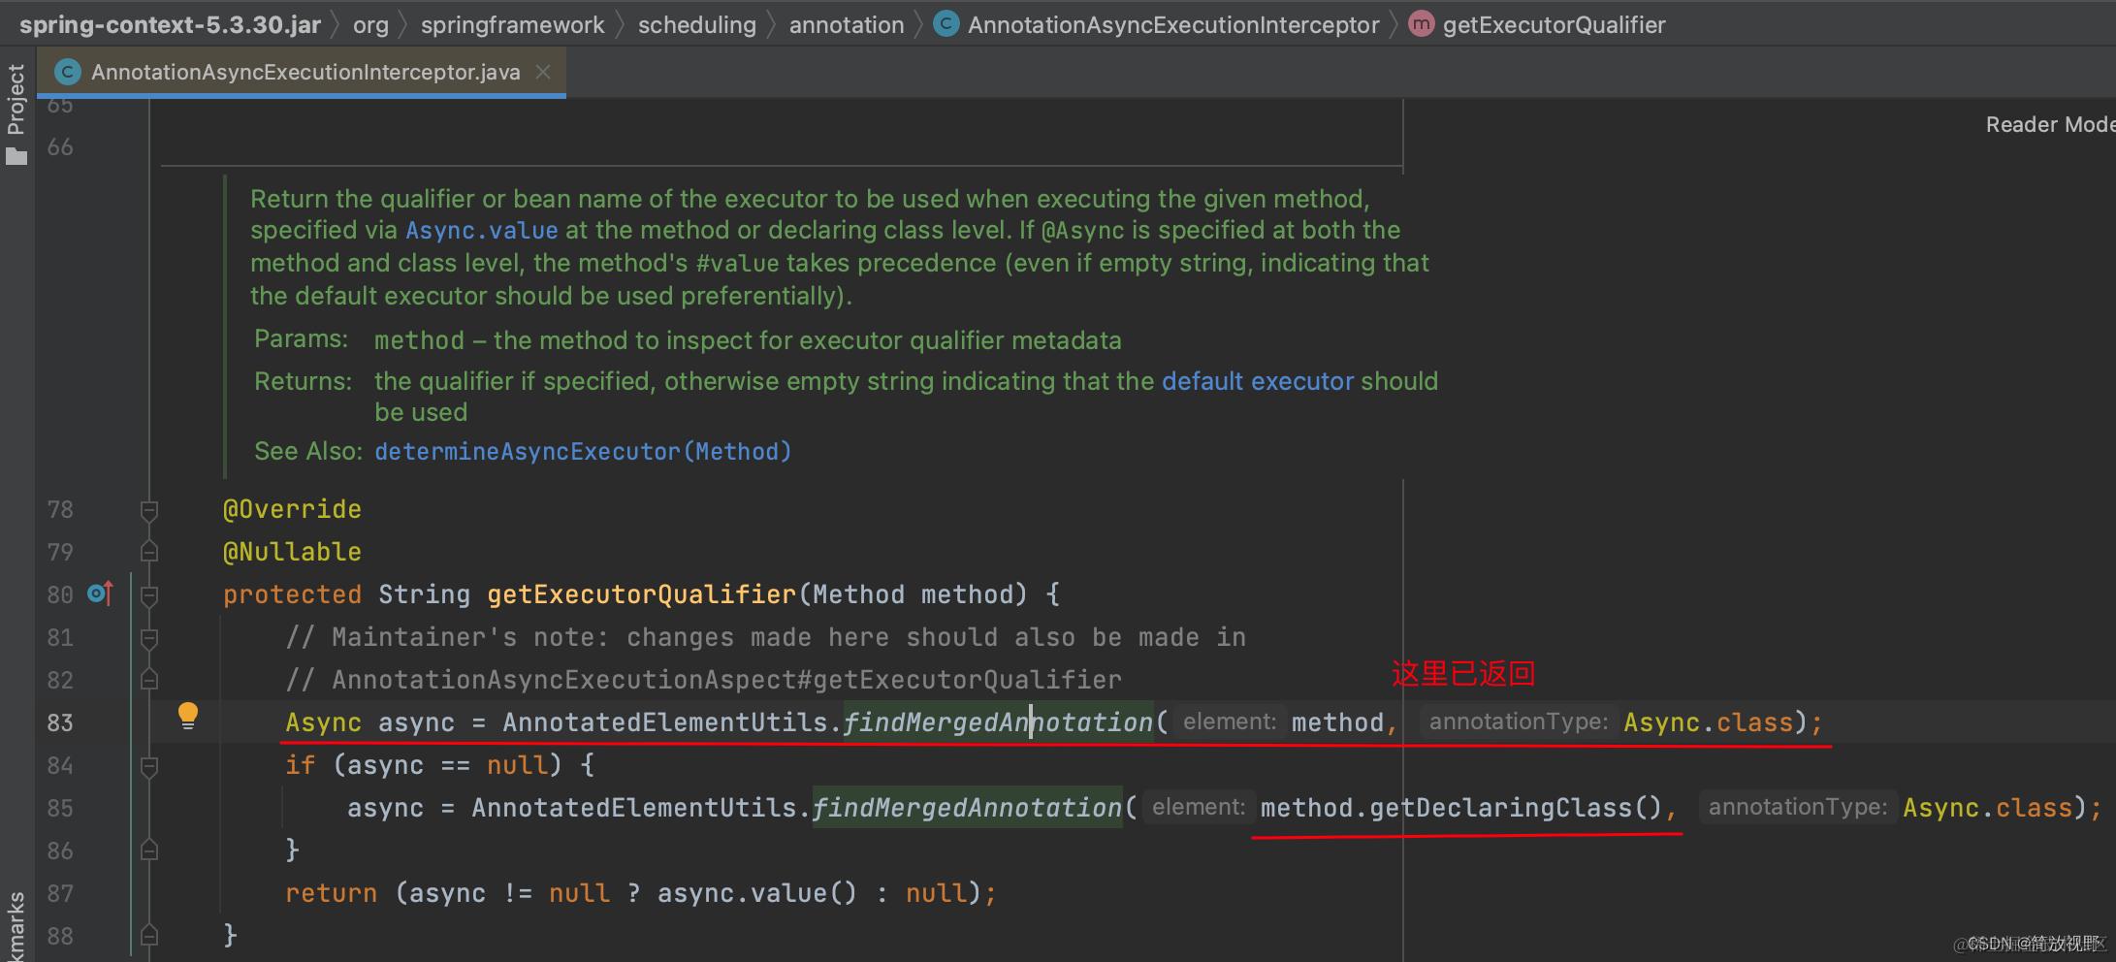Expand the fold marker beside line 82
This screenshot has height=962, width=2116.
pos(149,680)
